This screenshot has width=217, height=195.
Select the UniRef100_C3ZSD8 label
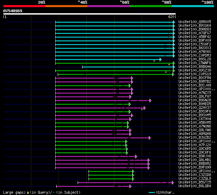click(195, 175)
